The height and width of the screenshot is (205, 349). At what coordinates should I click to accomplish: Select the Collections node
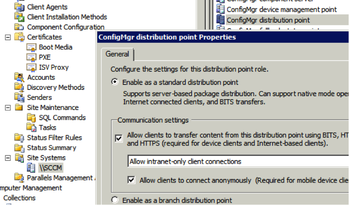(19, 198)
